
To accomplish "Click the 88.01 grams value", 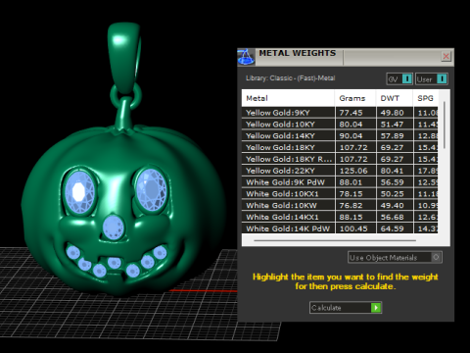I will coord(351,182).
